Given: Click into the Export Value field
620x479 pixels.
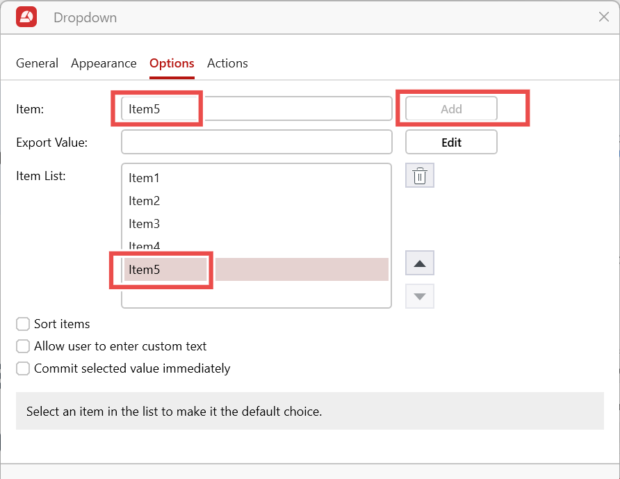Looking at the screenshot, I should pyautogui.click(x=256, y=143).
